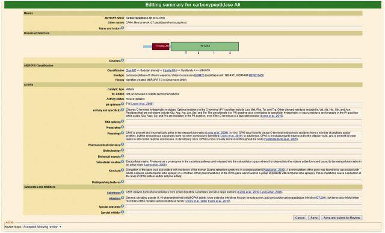
Task: Open the Special substrate help icon
Action: pyautogui.click(x=122, y=207)
